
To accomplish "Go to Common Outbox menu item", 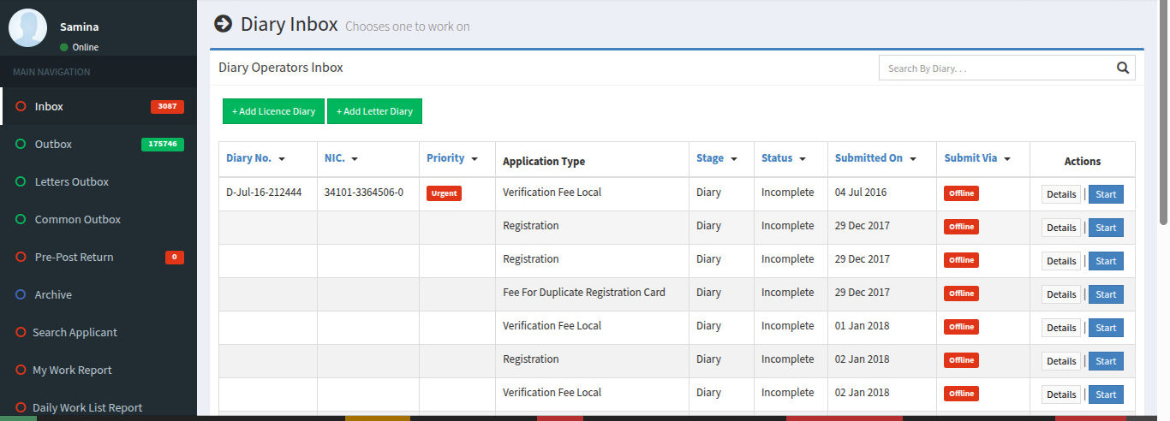I will click(x=98, y=220).
